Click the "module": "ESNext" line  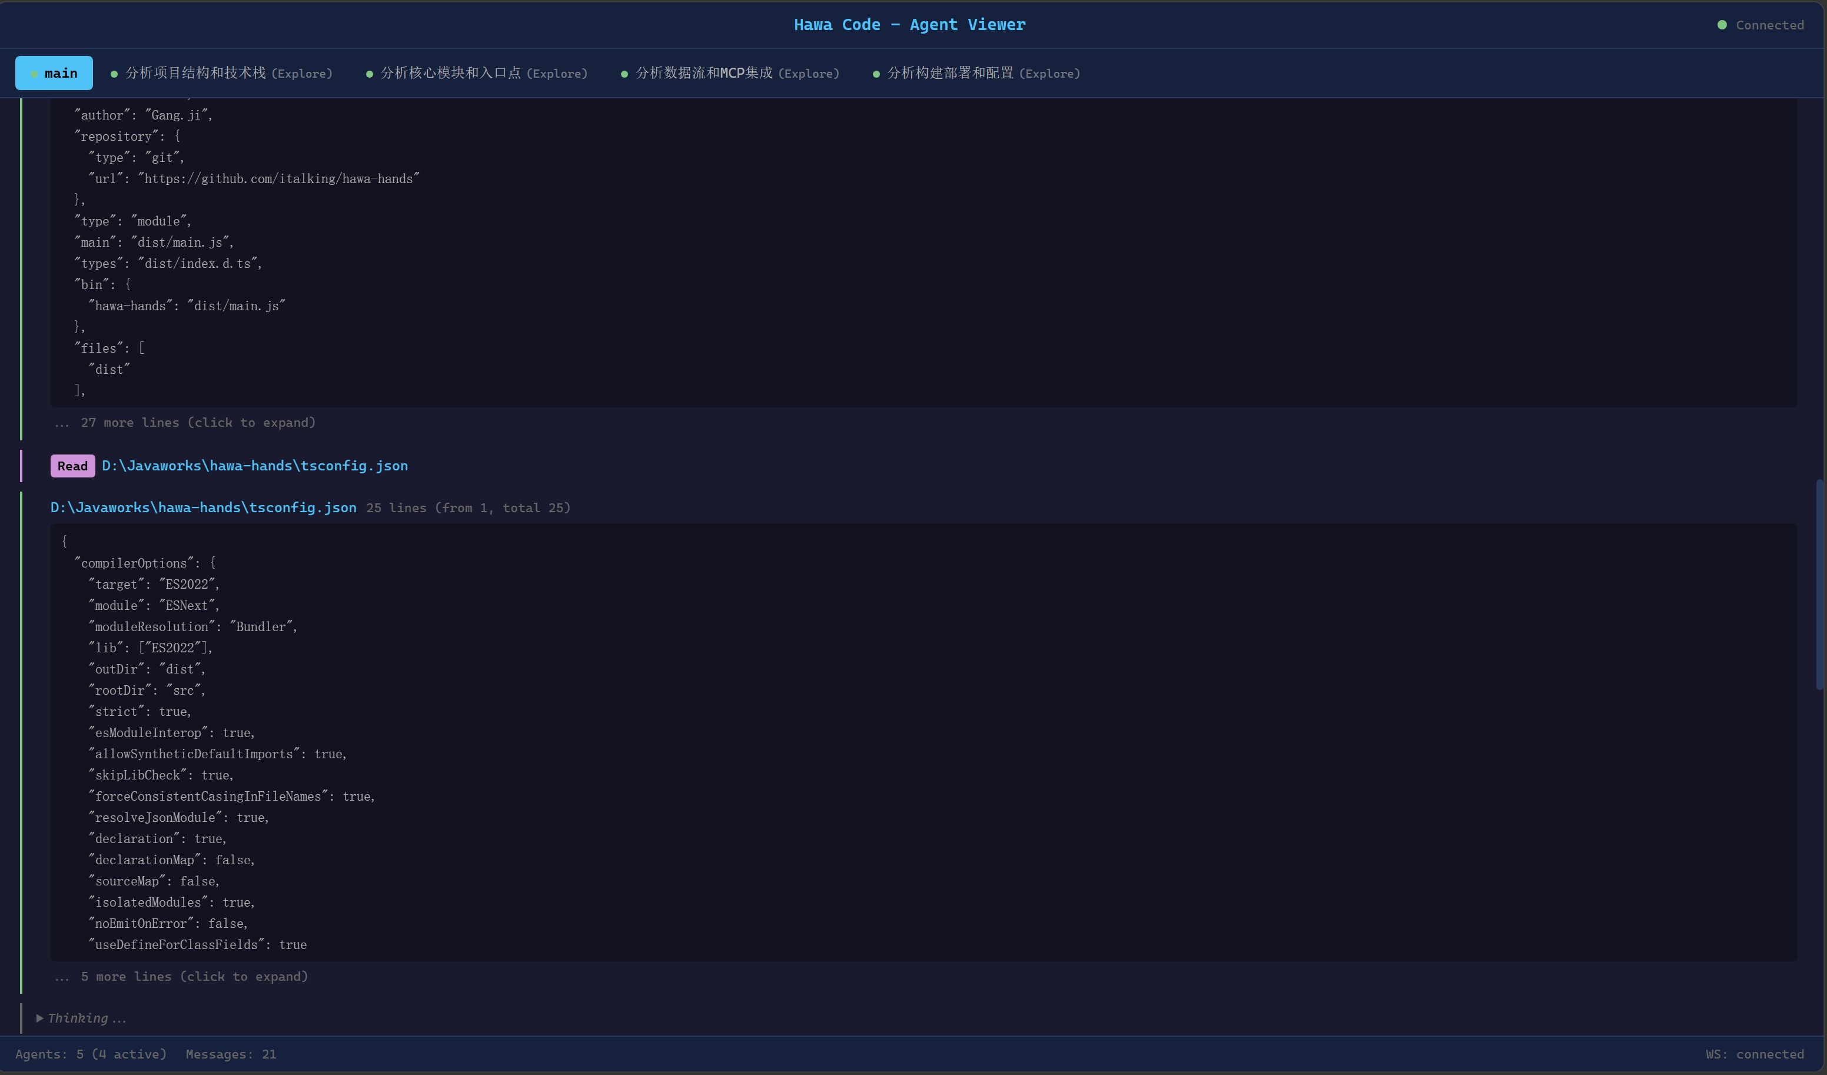pos(154,606)
